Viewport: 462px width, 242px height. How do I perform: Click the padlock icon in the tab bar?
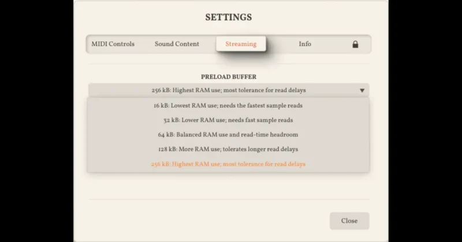[x=355, y=44]
